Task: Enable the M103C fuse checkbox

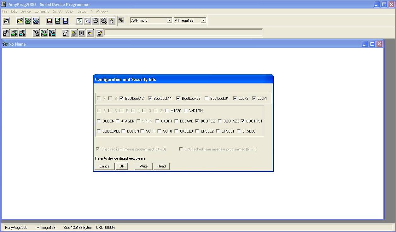Action: [x=167, y=111]
